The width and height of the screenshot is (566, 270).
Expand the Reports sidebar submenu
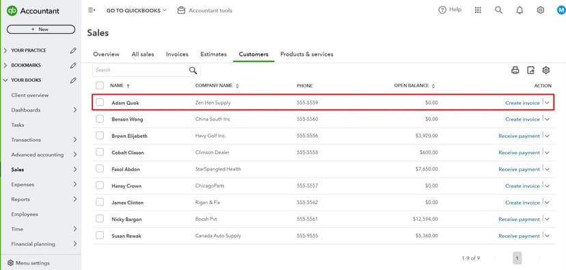pyautogui.click(x=75, y=199)
